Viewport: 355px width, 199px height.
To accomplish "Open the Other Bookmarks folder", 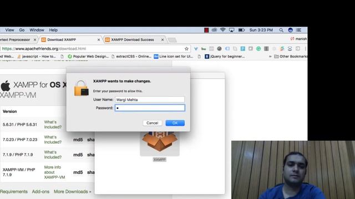I will coord(291,56).
